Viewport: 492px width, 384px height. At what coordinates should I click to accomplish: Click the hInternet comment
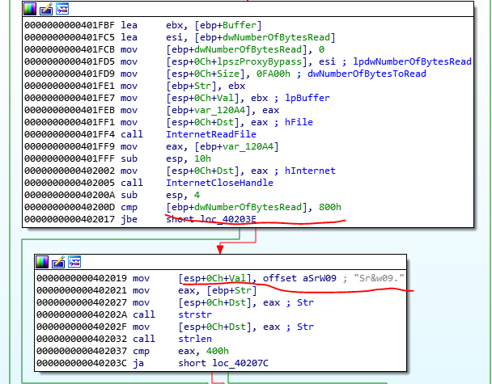coord(310,171)
